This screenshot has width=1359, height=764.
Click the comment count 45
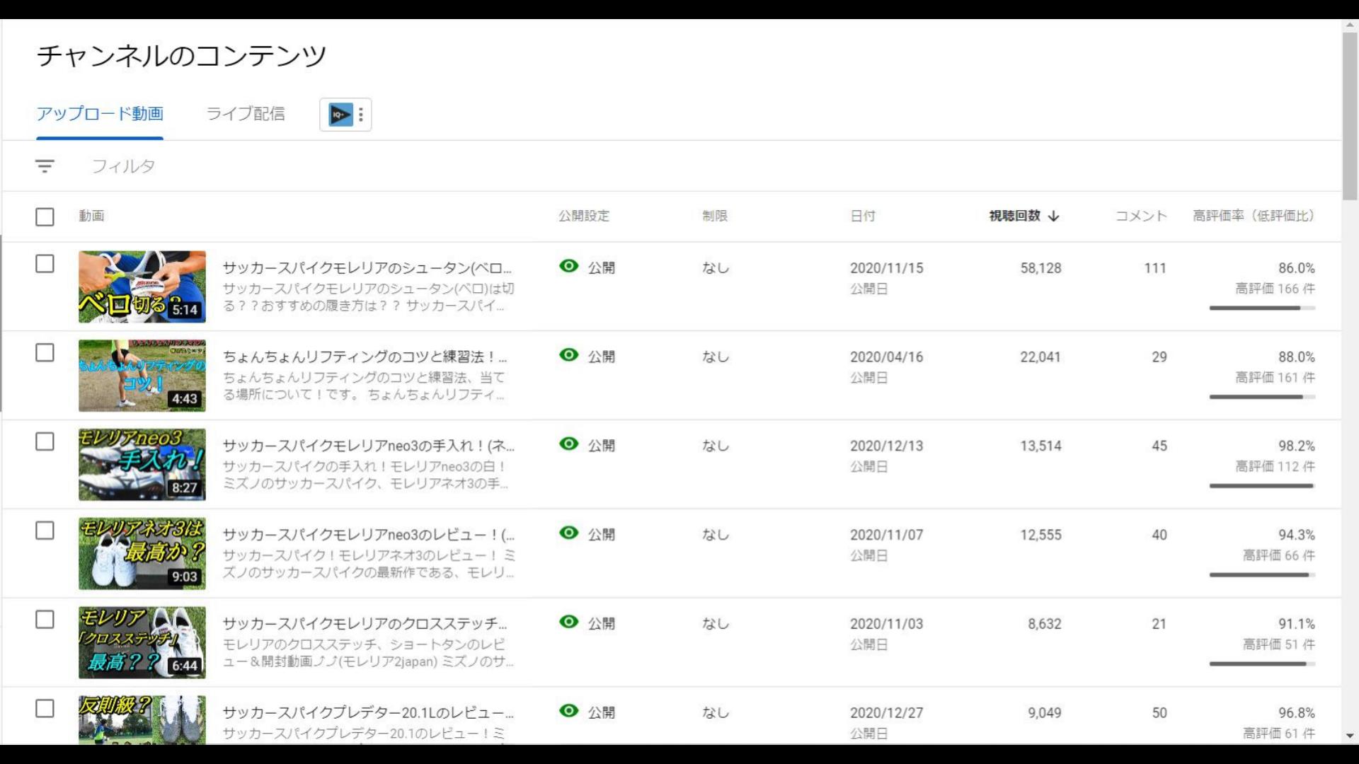click(x=1159, y=446)
